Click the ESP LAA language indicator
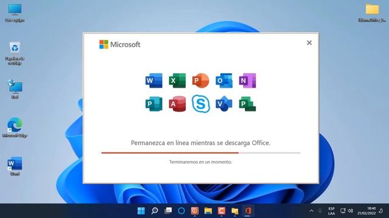Viewport: 389px width, 218px height. tap(331, 211)
